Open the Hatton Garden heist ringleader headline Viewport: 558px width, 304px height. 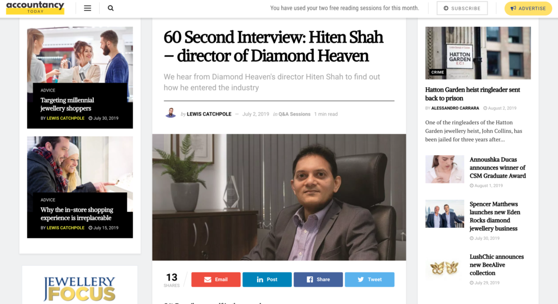pos(472,94)
